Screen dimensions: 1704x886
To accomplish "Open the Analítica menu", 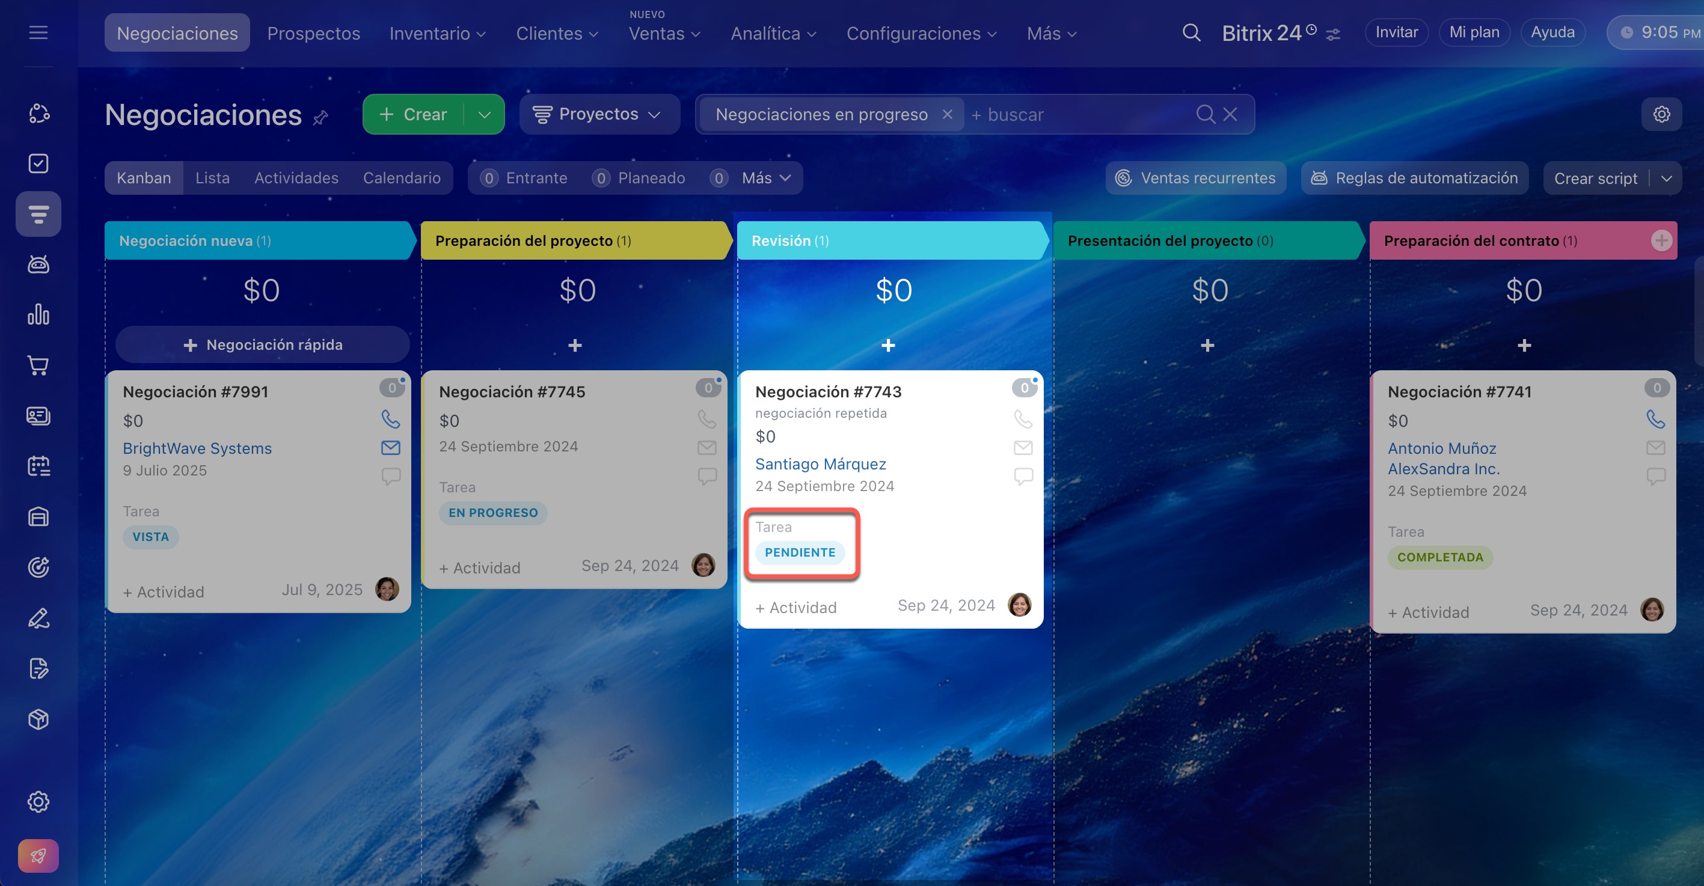I will [x=773, y=33].
